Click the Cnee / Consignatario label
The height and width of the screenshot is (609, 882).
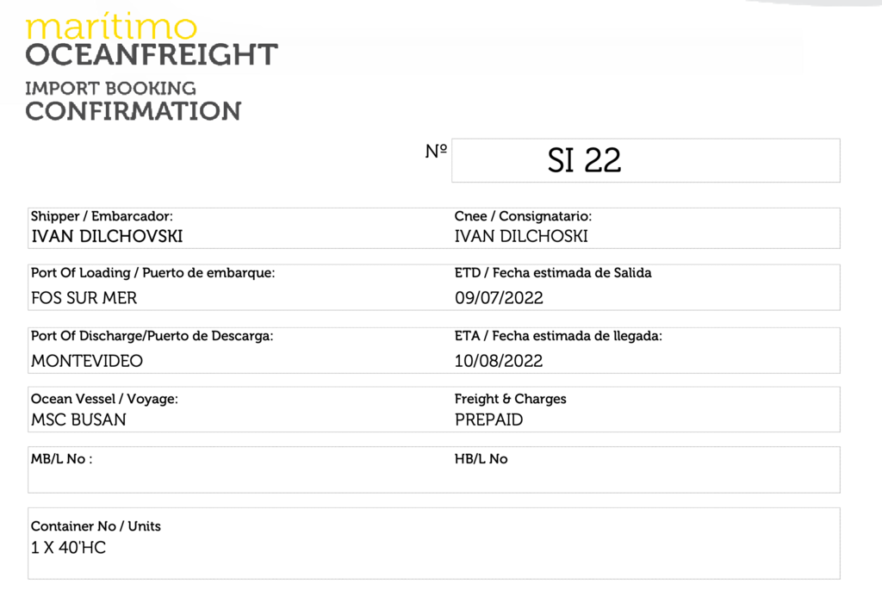(x=523, y=216)
